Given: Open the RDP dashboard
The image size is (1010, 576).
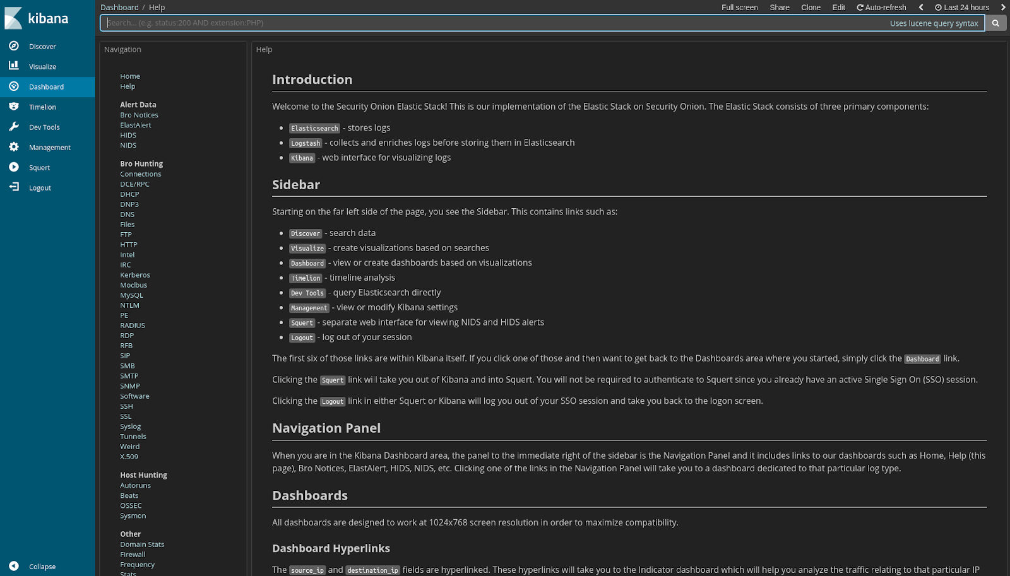Looking at the screenshot, I should click(127, 336).
